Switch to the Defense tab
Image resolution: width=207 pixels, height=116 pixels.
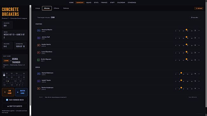pyautogui.click(x=66, y=8)
